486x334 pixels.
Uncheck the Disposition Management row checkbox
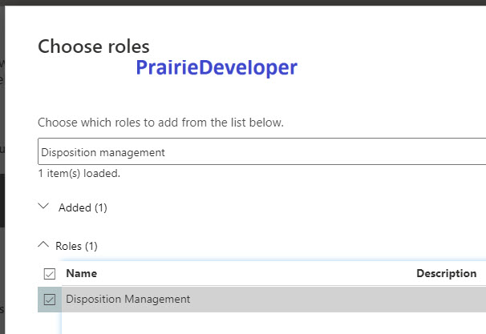tap(50, 300)
